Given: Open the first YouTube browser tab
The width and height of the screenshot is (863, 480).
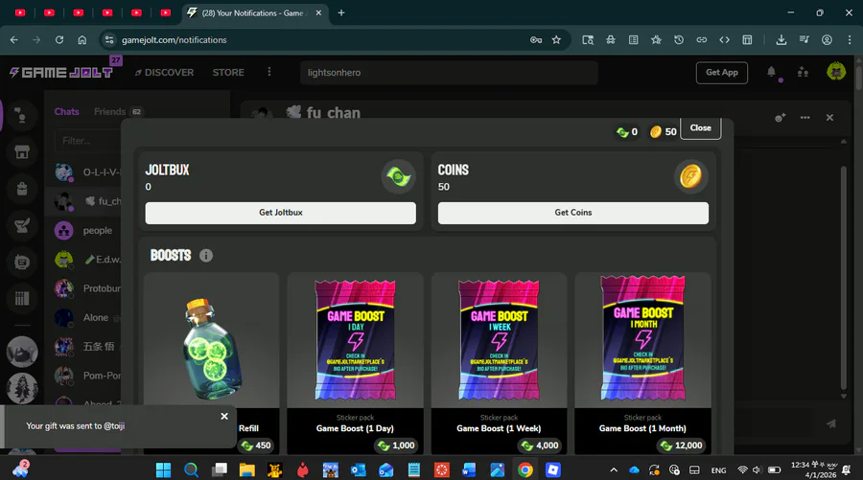Looking at the screenshot, I should (x=20, y=12).
